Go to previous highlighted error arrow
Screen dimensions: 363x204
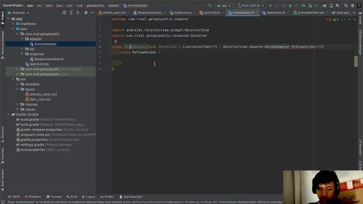coord(349,19)
